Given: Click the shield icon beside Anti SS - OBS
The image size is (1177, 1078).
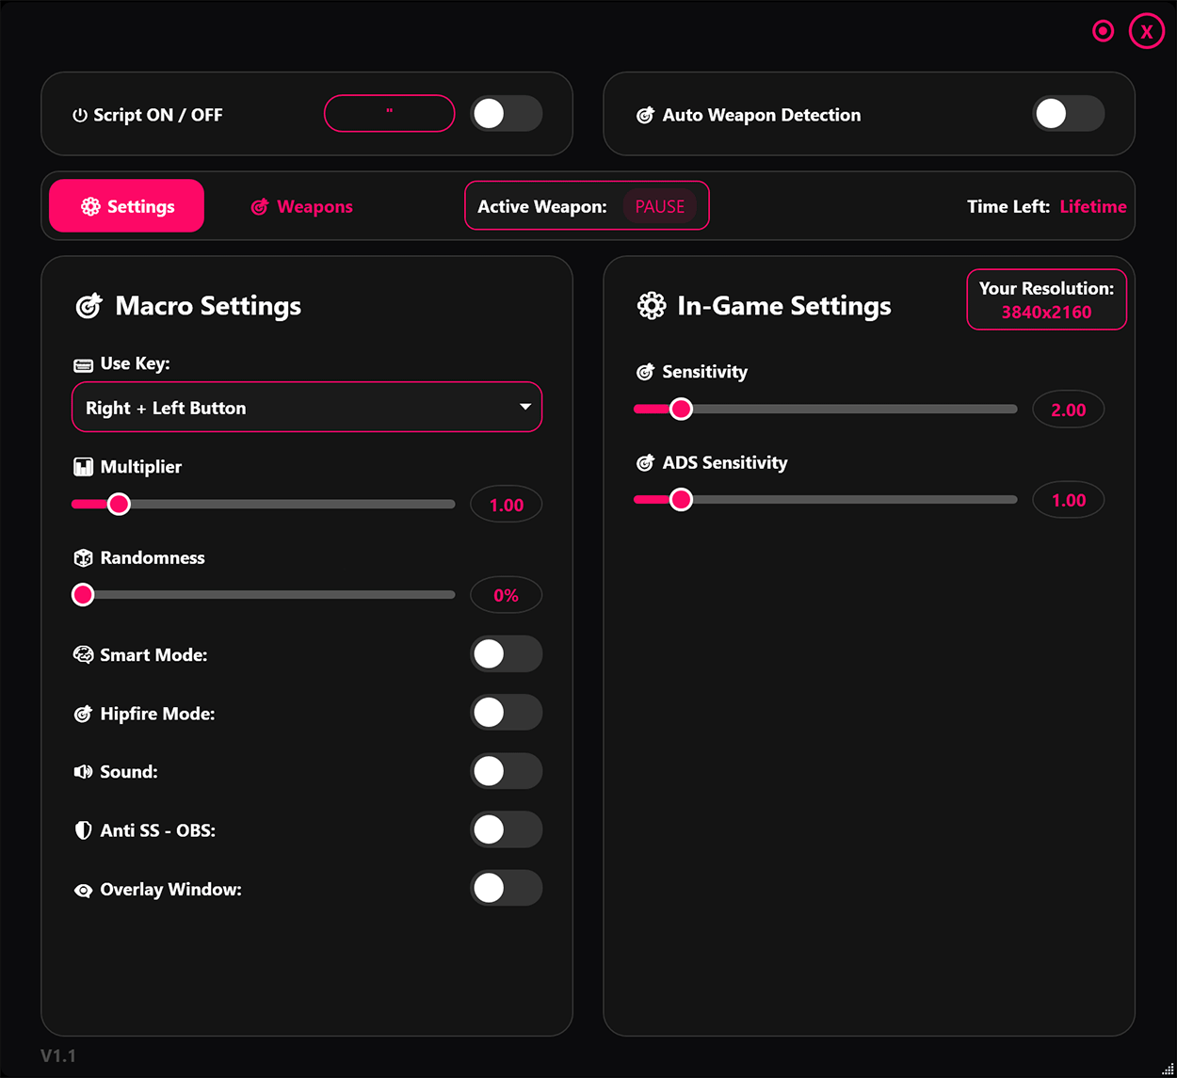Looking at the screenshot, I should click(x=81, y=829).
